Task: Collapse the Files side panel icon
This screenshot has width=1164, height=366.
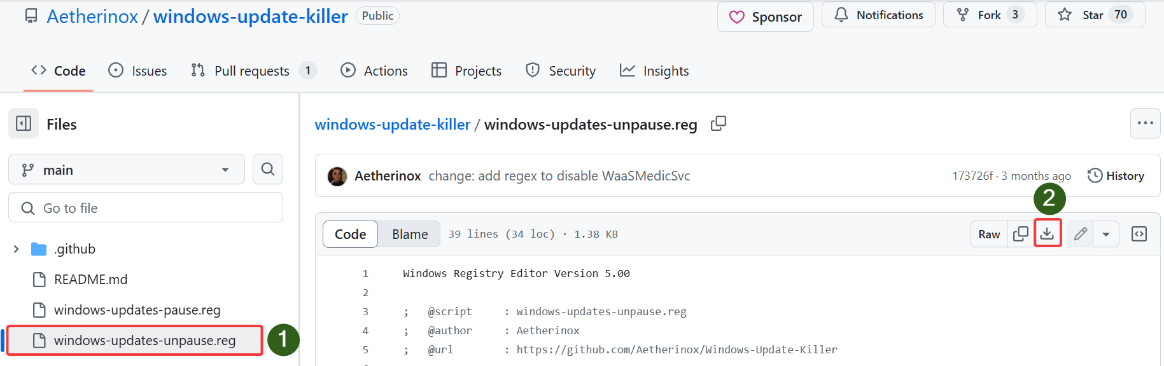Action: coord(24,123)
